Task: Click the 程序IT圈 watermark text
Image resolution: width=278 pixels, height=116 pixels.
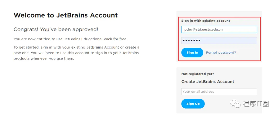Action: [x=256, y=104]
